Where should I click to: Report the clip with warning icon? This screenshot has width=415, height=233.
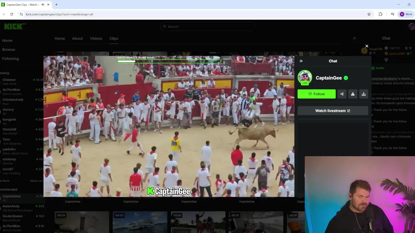(x=353, y=94)
